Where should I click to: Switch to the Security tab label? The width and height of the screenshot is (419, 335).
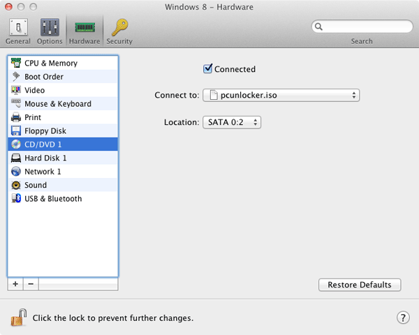tap(119, 41)
